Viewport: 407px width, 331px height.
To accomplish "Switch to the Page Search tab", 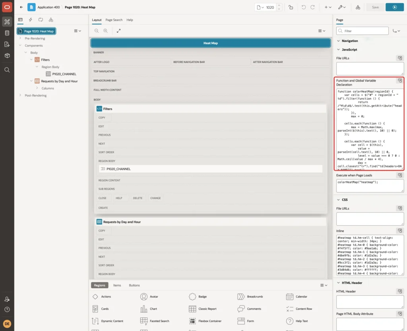I will tap(114, 20).
